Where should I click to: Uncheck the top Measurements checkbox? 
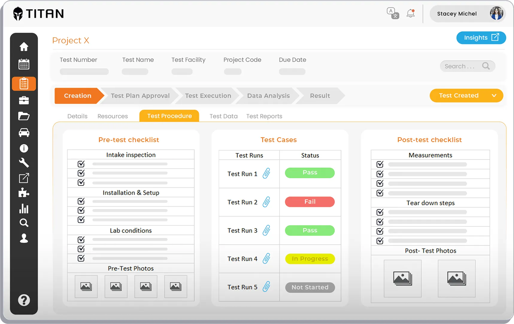(x=380, y=164)
